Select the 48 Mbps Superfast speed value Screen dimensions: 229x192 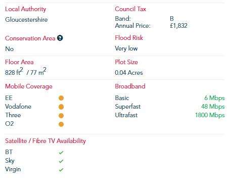tap(213, 107)
